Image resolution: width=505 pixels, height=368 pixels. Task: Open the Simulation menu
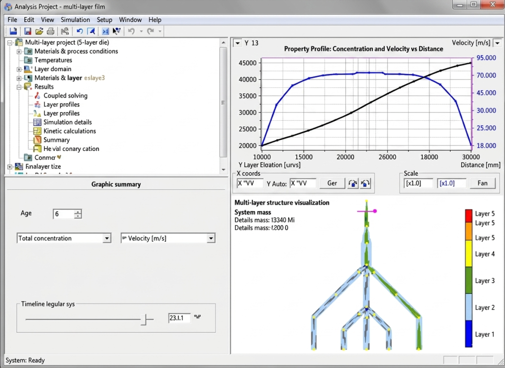coord(75,20)
